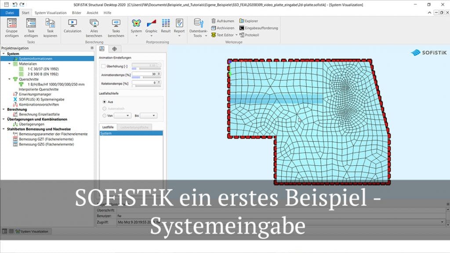Select the Aus radio button under Lastfallschleife
450x253 pixels.
point(104,101)
